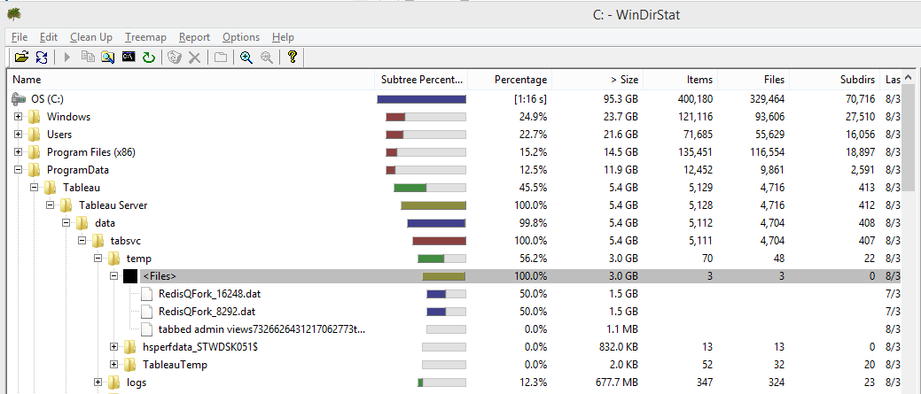
Task: Click the Explorer Here magnifier-folder icon
Action: tap(107, 57)
